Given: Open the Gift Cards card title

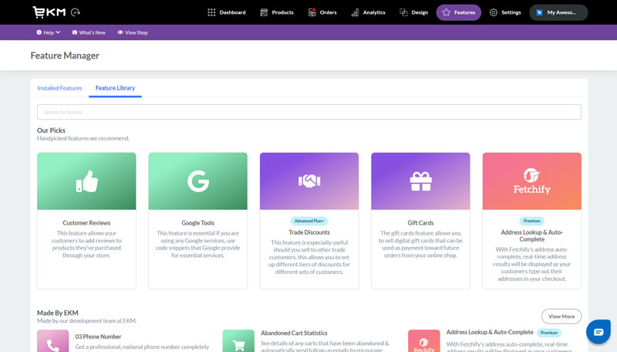Looking at the screenshot, I should 420,223.
